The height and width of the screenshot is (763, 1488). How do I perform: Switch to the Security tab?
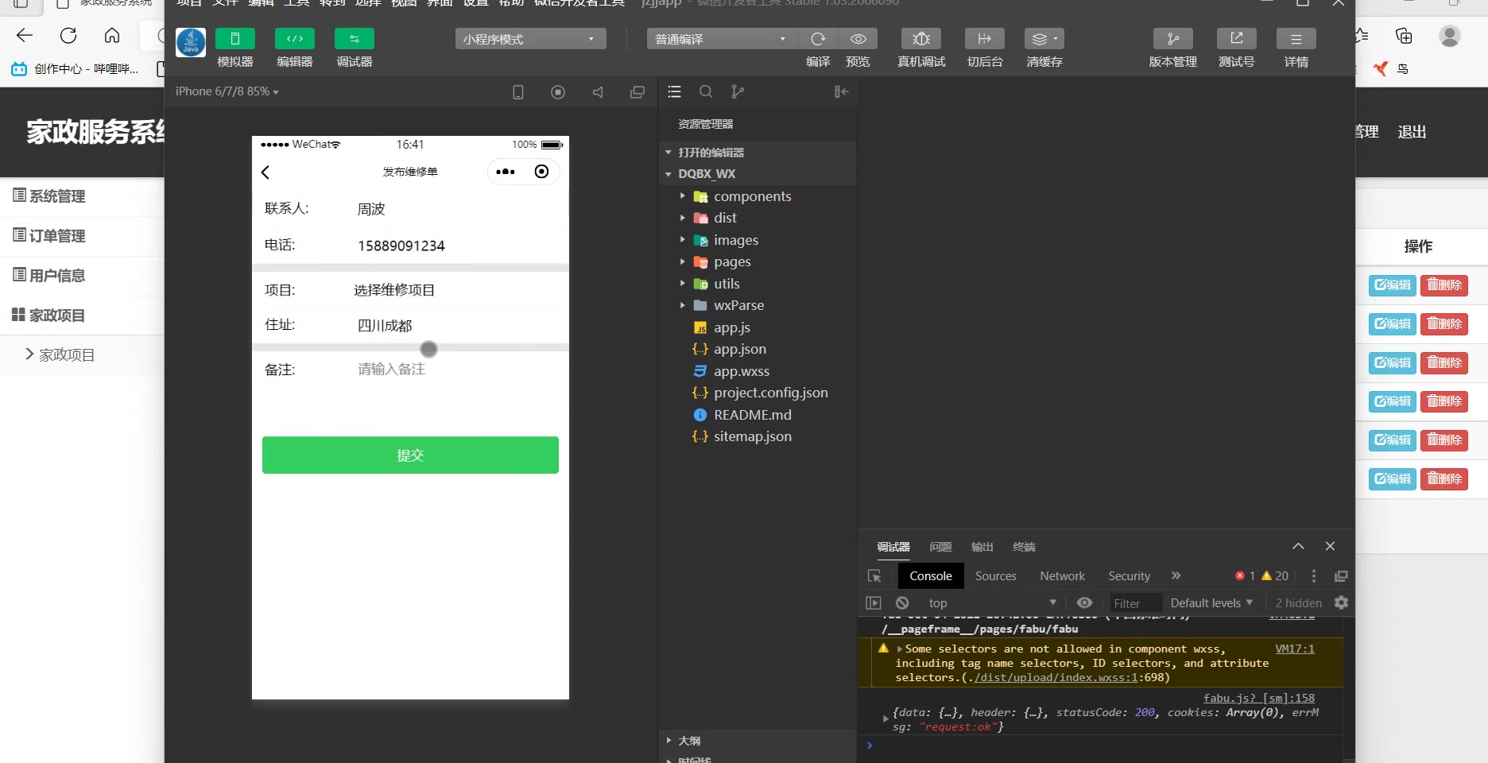click(1130, 576)
